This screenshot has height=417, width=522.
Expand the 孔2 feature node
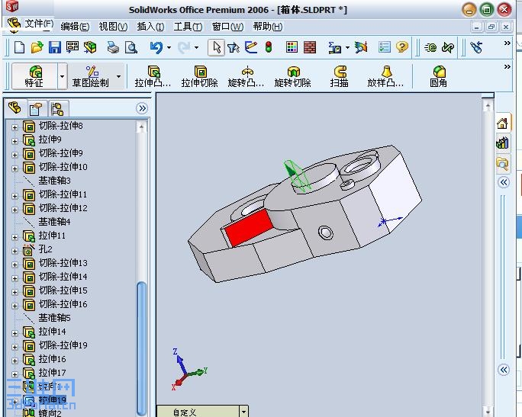pyautogui.click(x=14, y=251)
